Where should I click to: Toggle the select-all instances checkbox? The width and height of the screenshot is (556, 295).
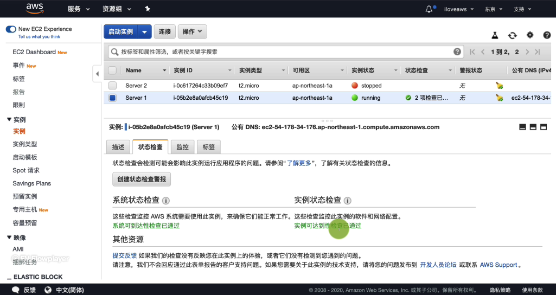tap(112, 70)
